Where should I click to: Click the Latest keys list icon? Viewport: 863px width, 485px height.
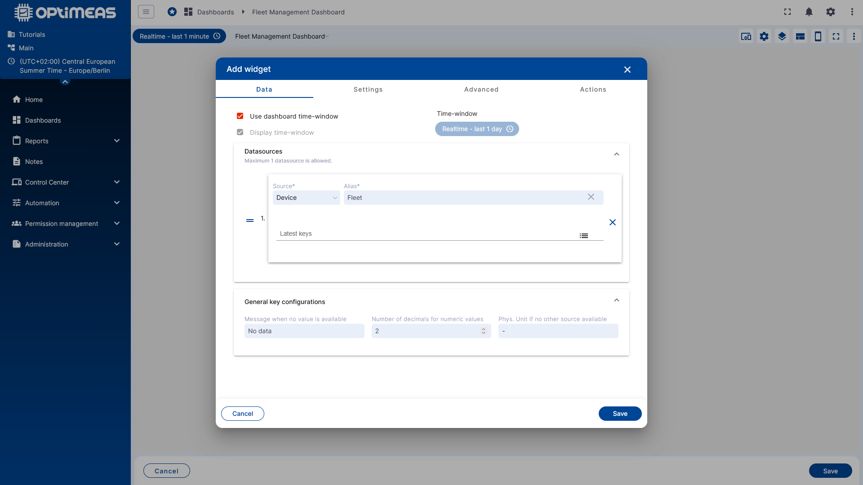[584, 236]
